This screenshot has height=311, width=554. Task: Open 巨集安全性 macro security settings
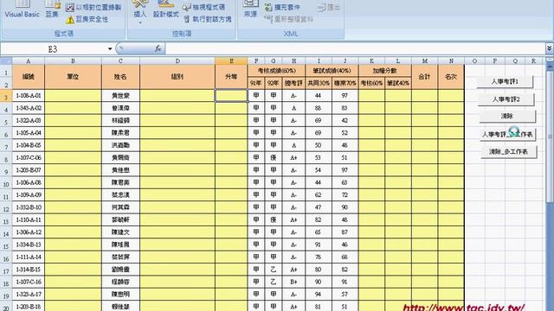(x=87, y=19)
